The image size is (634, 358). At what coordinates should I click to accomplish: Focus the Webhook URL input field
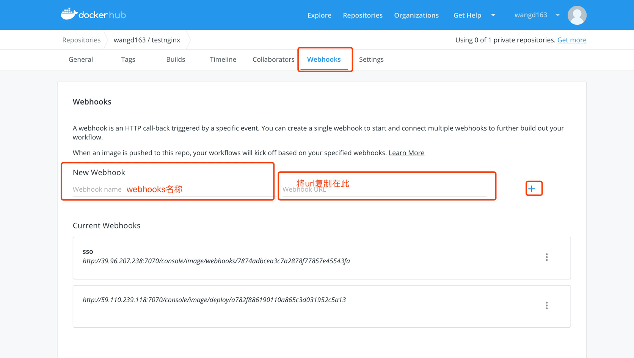[x=384, y=189]
